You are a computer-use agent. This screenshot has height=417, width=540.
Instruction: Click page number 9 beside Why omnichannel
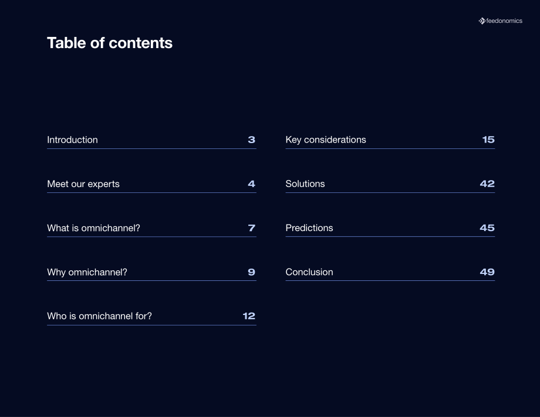(x=251, y=272)
